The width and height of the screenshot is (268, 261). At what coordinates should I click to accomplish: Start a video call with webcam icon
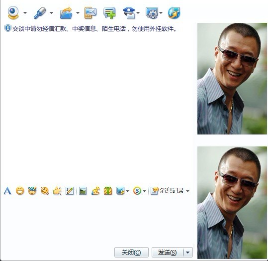pos(13,12)
